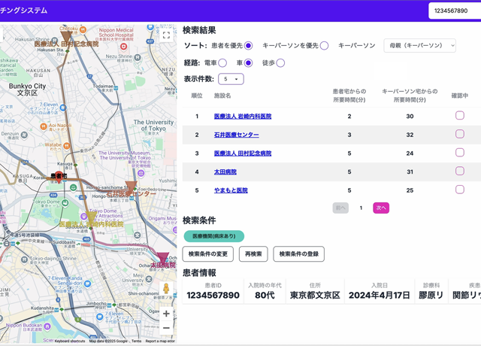Check the 確認中 box for 太田病院
Image resolution: width=481 pixels, height=346 pixels.
459,171
